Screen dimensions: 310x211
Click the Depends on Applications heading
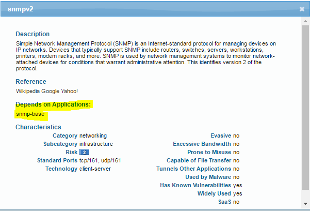[53, 104]
